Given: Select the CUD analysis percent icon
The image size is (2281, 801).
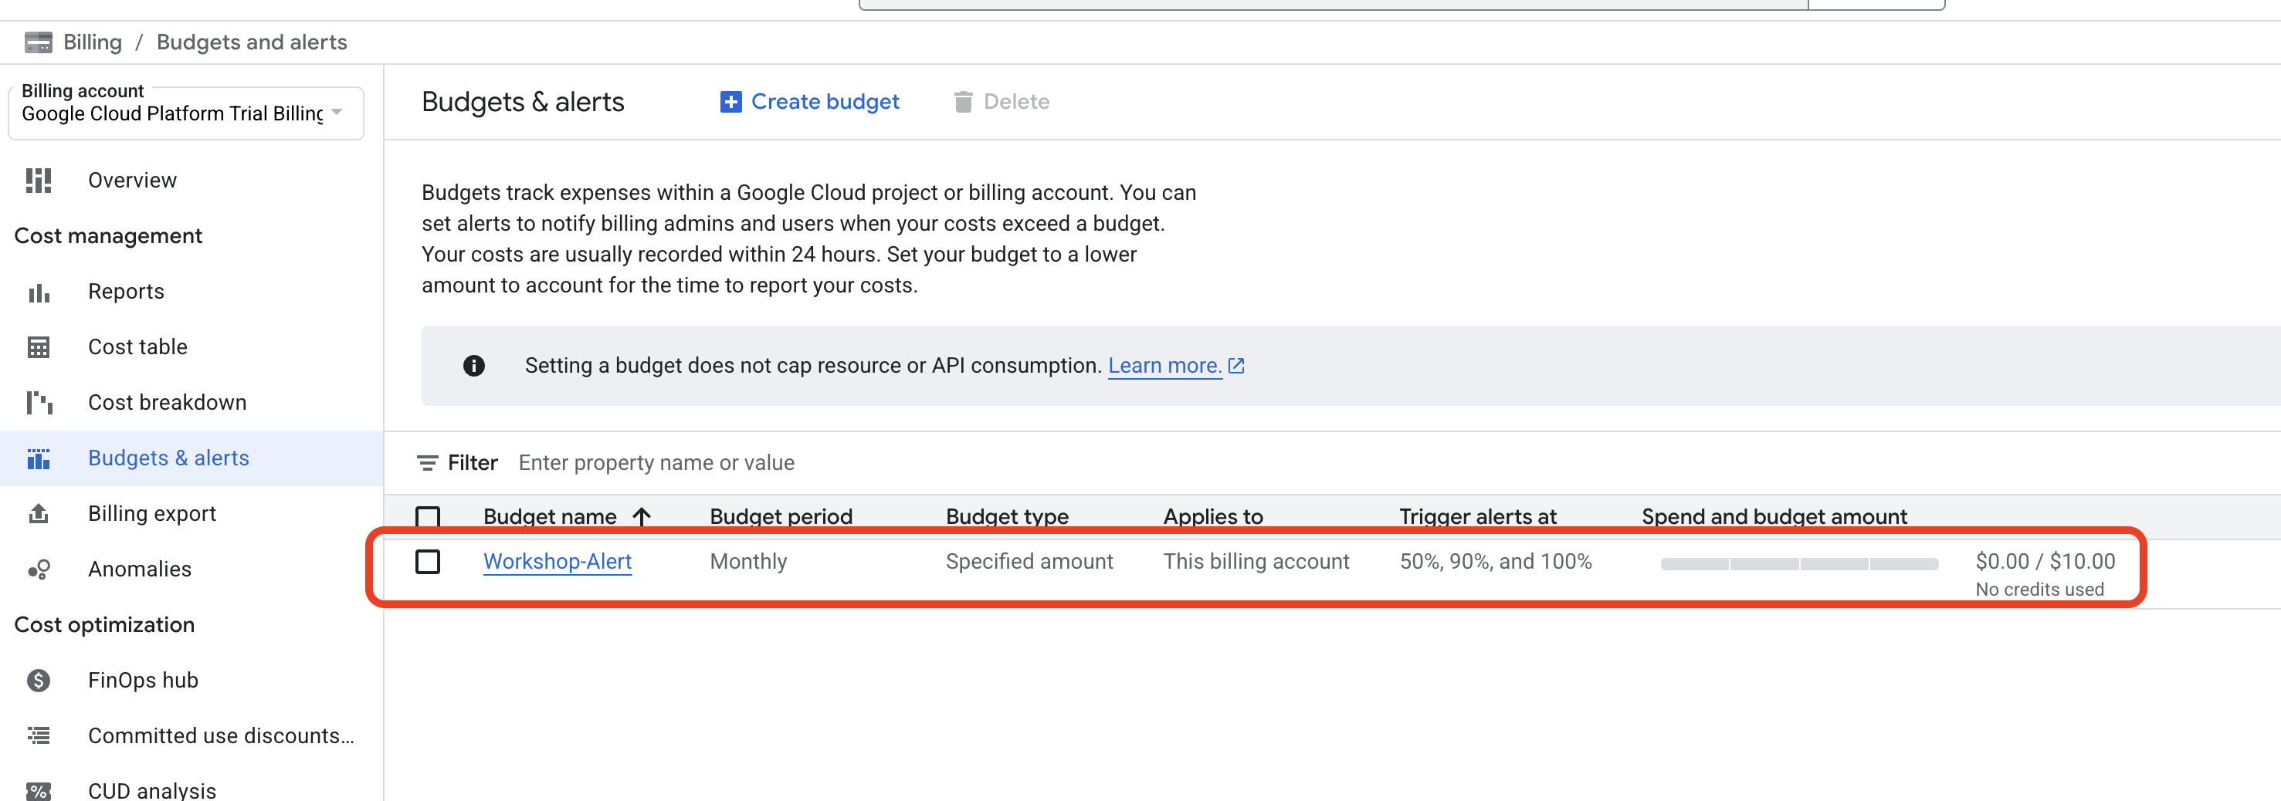Looking at the screenshot, I should (39, 790).
